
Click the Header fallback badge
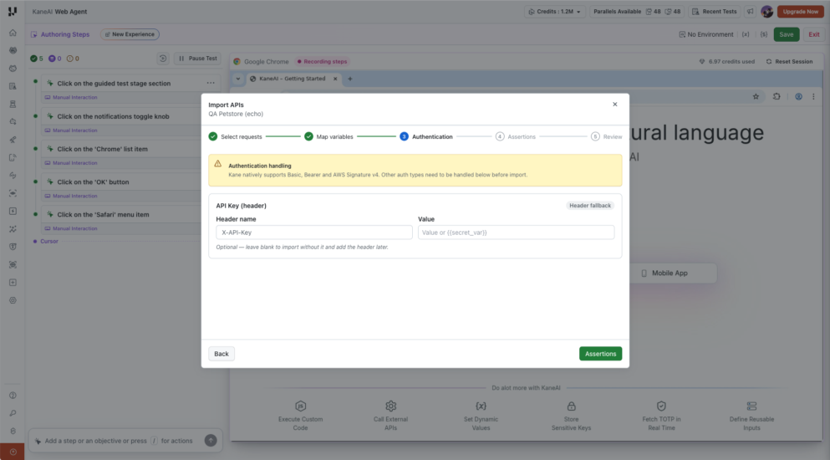click(x=589, y=206)
